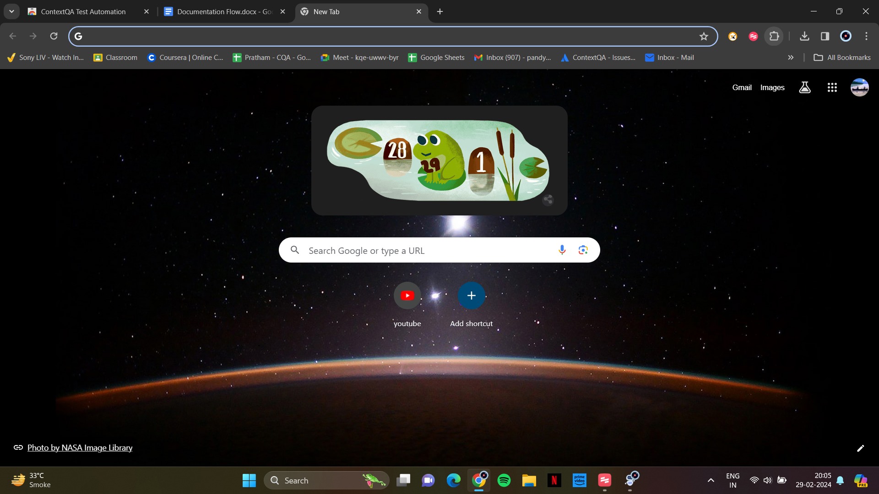Bookmark this tab with star icon
The height and width of the screenshot is (494, 879).
tap(704, 36)
